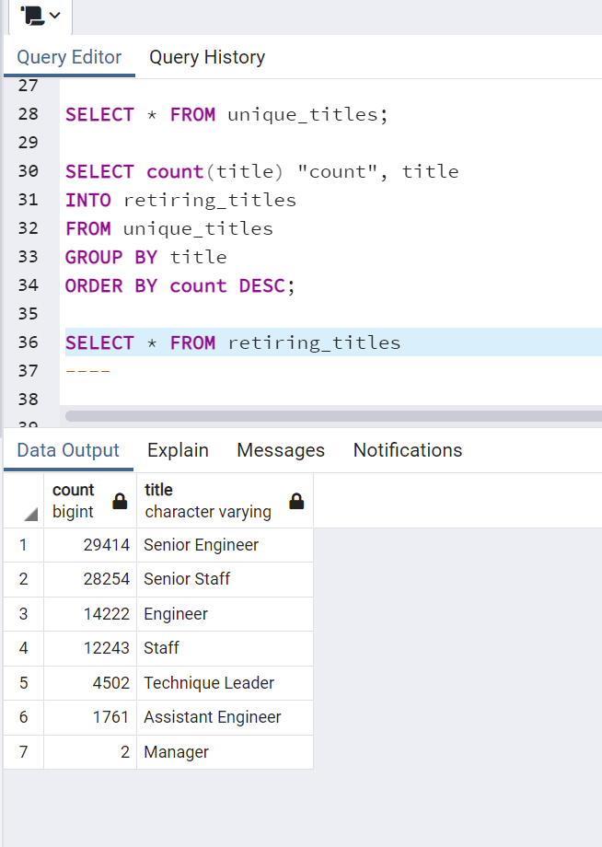Image resolution: width=602 pixels, height=847 pixels.
Task: Select row 7 containing Manager
Action: pyautogui.click(x=22, y=751)
